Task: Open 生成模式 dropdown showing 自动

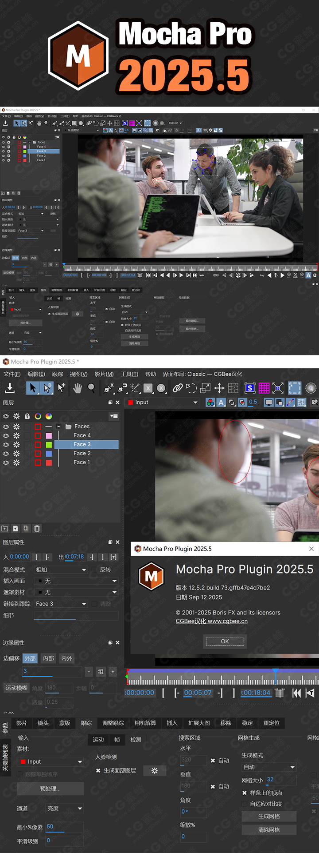Action: pyautogui.click(x=269, y=767)
